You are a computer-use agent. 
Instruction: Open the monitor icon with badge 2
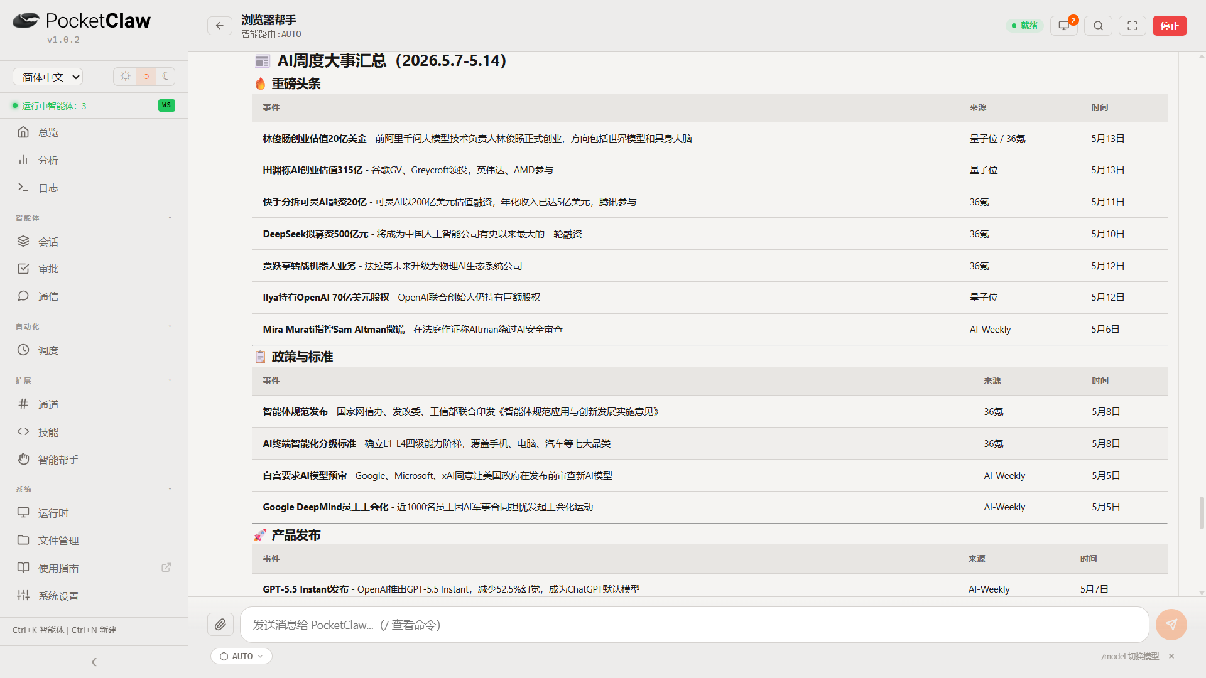click(x=1064, y=26)
